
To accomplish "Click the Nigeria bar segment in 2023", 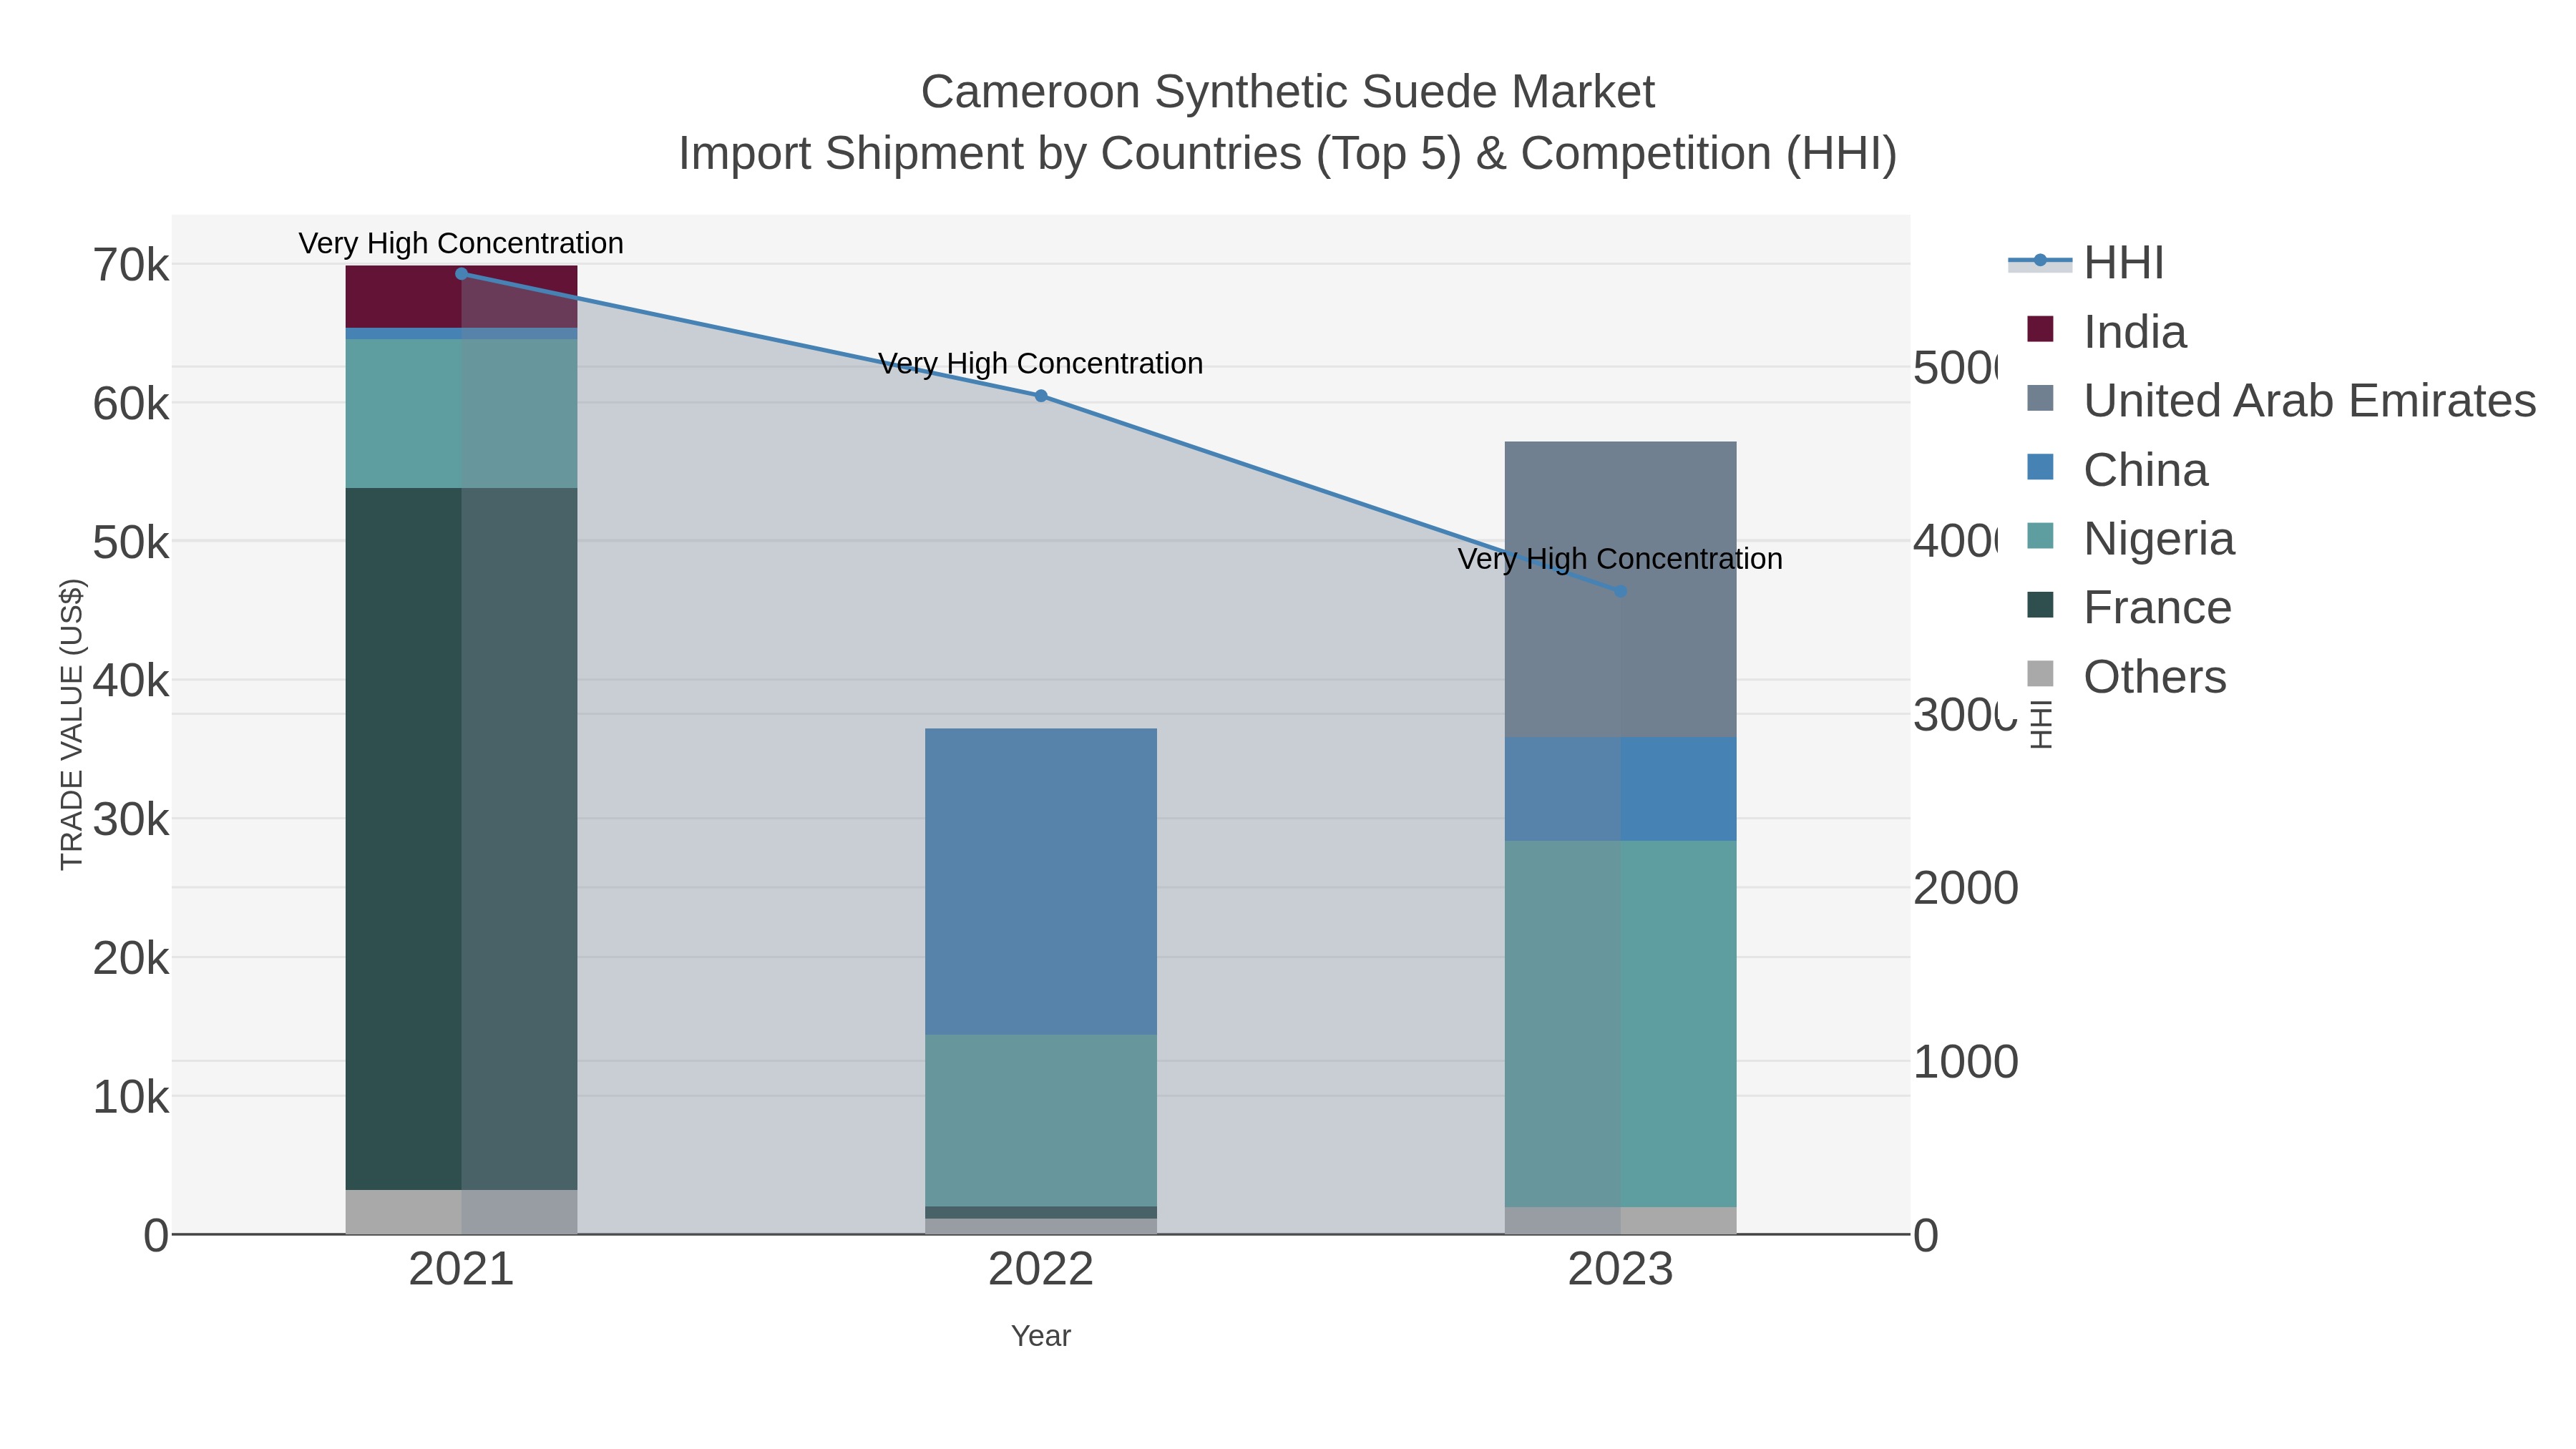I will [x=1621, y=1024].
